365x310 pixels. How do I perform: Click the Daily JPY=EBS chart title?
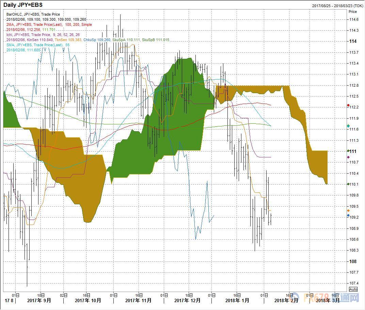click(23, 5)
